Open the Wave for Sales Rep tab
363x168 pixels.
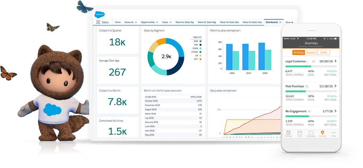pyautogui.click(x=184, y=22)
